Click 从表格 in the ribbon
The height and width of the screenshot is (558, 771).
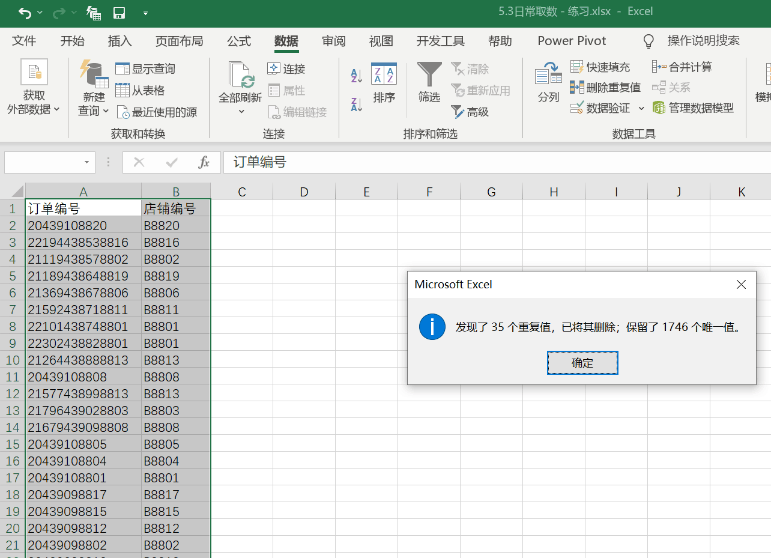[x=140, y=91]
